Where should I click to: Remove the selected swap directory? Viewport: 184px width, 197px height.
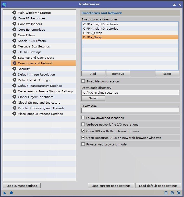[x=118, y=74]
